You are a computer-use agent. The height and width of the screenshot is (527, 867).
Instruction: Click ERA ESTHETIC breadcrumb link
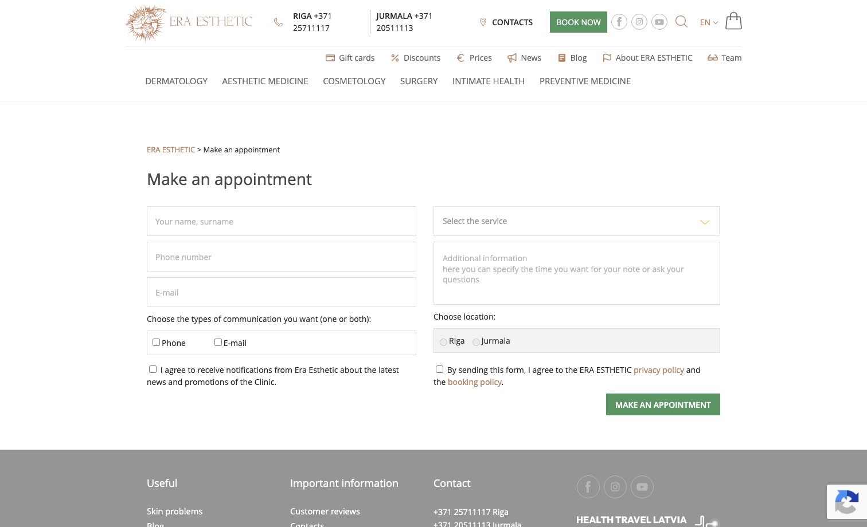(171, 150)
